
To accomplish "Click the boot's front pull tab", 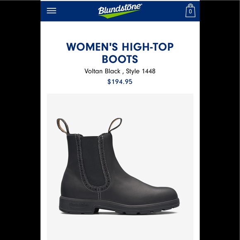I will click(x=115, y=125).
